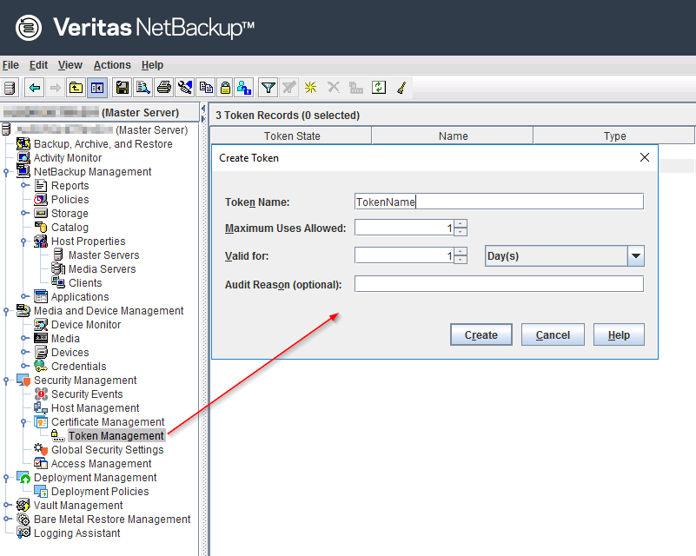Click the Save floppy disk toolbar icon

123,88
